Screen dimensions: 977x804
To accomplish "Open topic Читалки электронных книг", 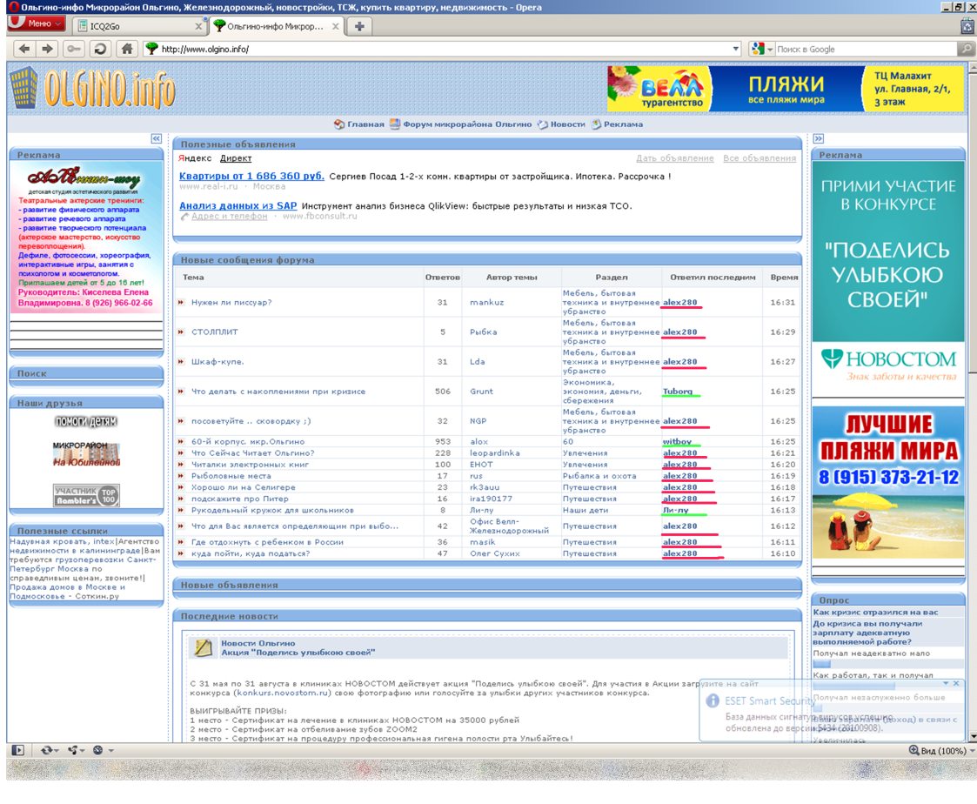I will coord(249,465).
